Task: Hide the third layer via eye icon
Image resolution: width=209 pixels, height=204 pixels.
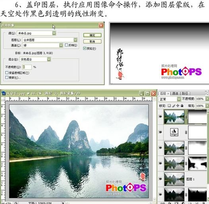Action: click(161, 148)
